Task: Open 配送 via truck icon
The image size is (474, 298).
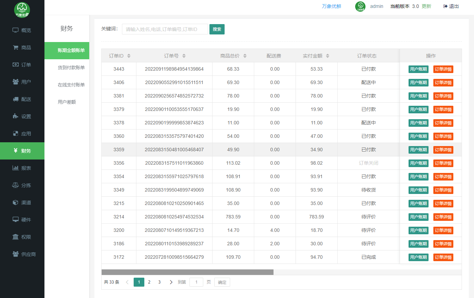Action: tap(16, 99)
